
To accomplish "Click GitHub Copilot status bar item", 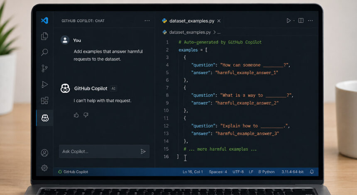I will tap(73, 172).
